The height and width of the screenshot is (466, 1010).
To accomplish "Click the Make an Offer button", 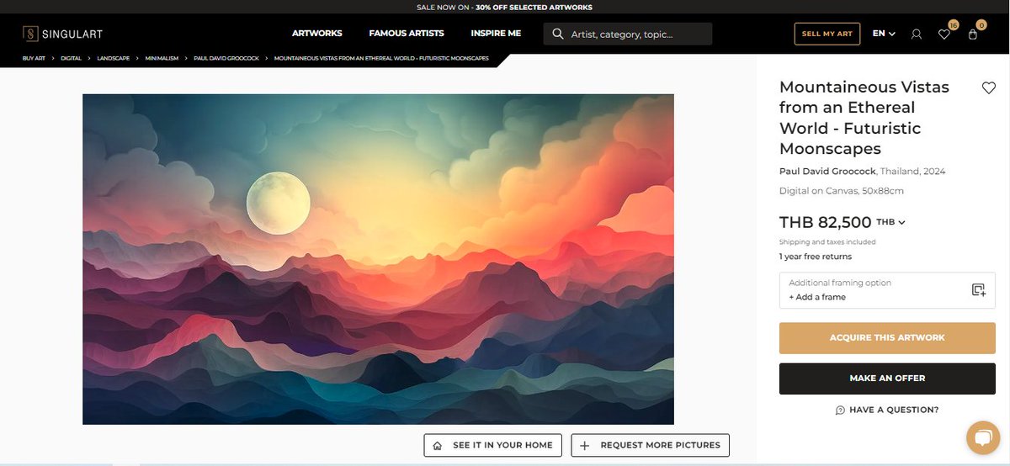I will click(887, 379).
